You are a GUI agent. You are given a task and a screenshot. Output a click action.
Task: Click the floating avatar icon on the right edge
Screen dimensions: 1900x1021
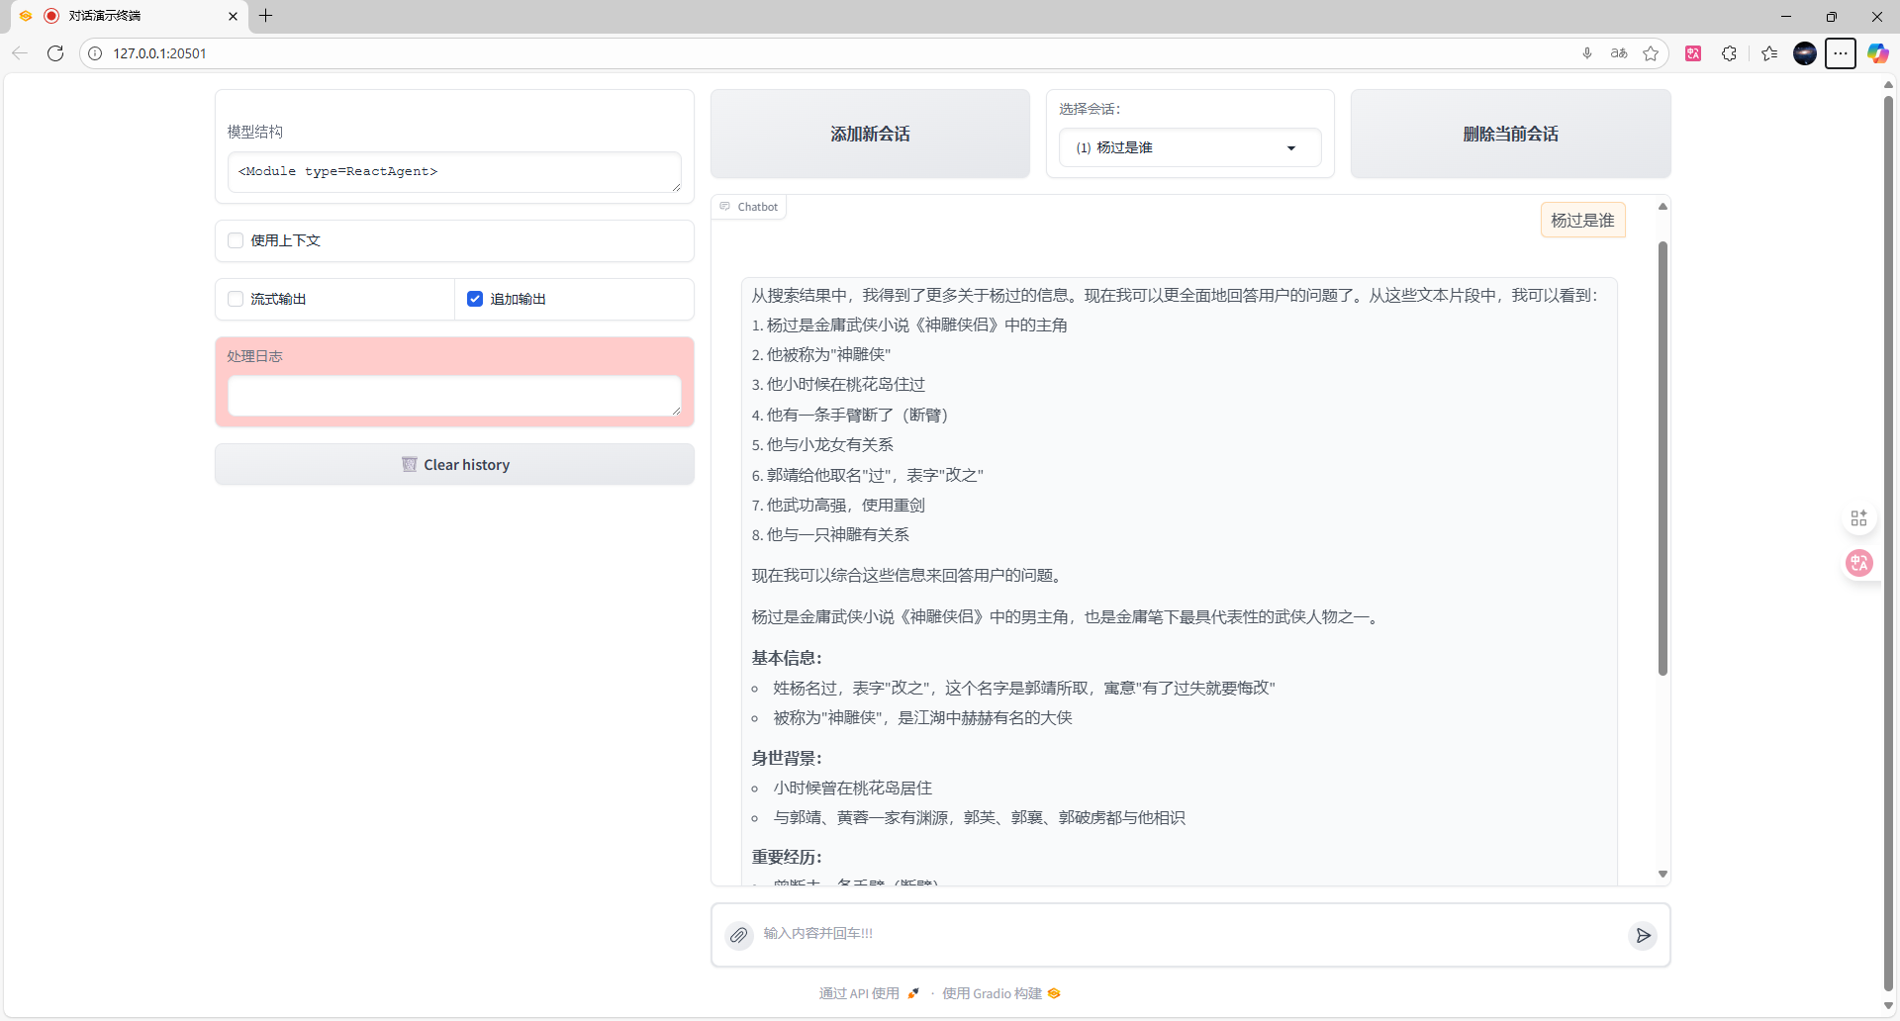(1858, 563)
